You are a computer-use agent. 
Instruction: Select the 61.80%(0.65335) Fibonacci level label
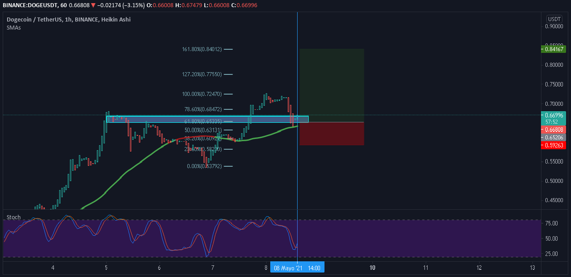coord(203,121)
